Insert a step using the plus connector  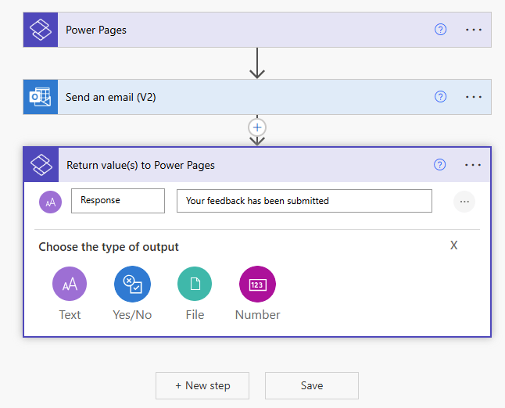(257, 127)
